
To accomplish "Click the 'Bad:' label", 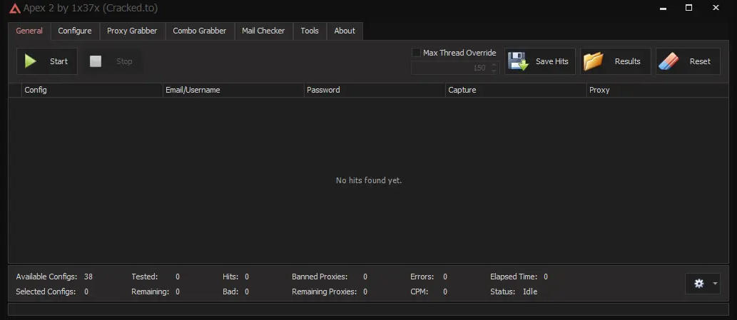I will pos(230,291).
